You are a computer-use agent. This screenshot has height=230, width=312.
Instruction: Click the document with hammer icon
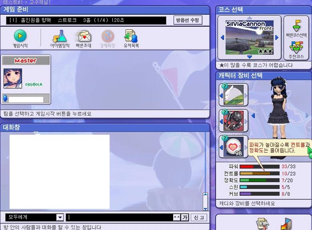[263, 224]
